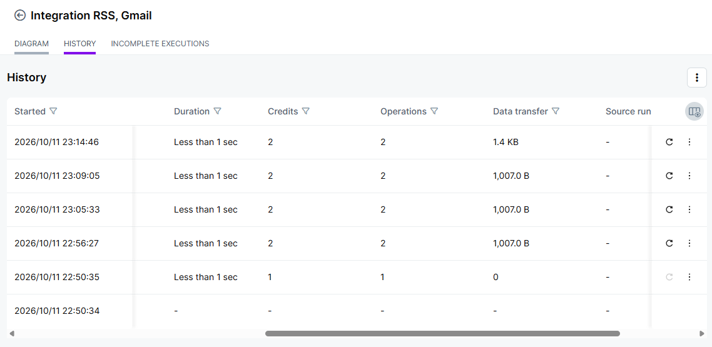712x347 pixels.
Task: Select the 2026/10/11 23:05:33 timestamp
Action: click(x=57, y=209)
